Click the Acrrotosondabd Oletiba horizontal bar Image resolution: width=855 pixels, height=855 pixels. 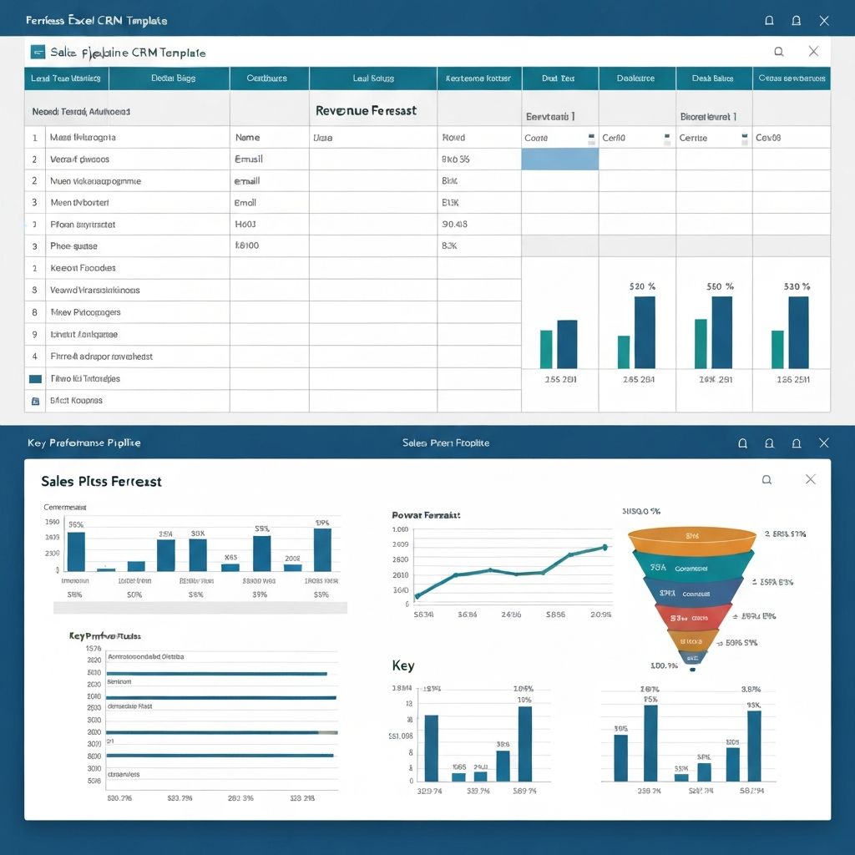216,674
